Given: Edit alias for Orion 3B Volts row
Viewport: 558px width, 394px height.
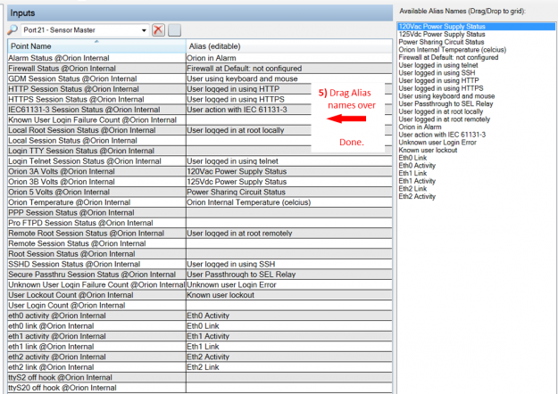Looking at the screenshot, I should (x=289, y=182).
